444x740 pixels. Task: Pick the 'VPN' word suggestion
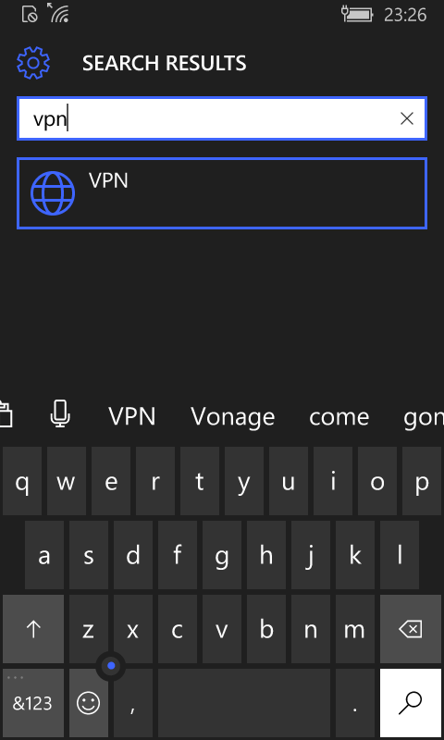[132, 416]
